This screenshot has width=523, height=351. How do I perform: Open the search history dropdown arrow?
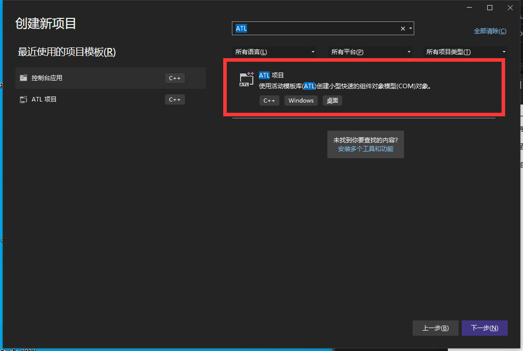coord(411,29)
